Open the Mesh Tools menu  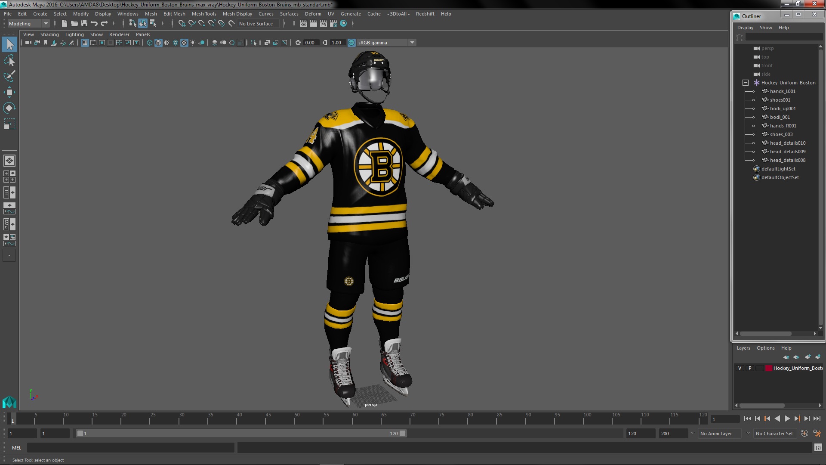(x=203, y=14)
